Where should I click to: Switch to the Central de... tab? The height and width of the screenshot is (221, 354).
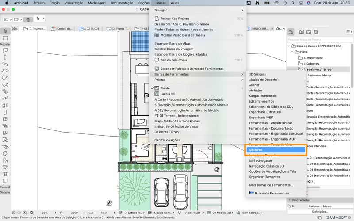[62, 29]
